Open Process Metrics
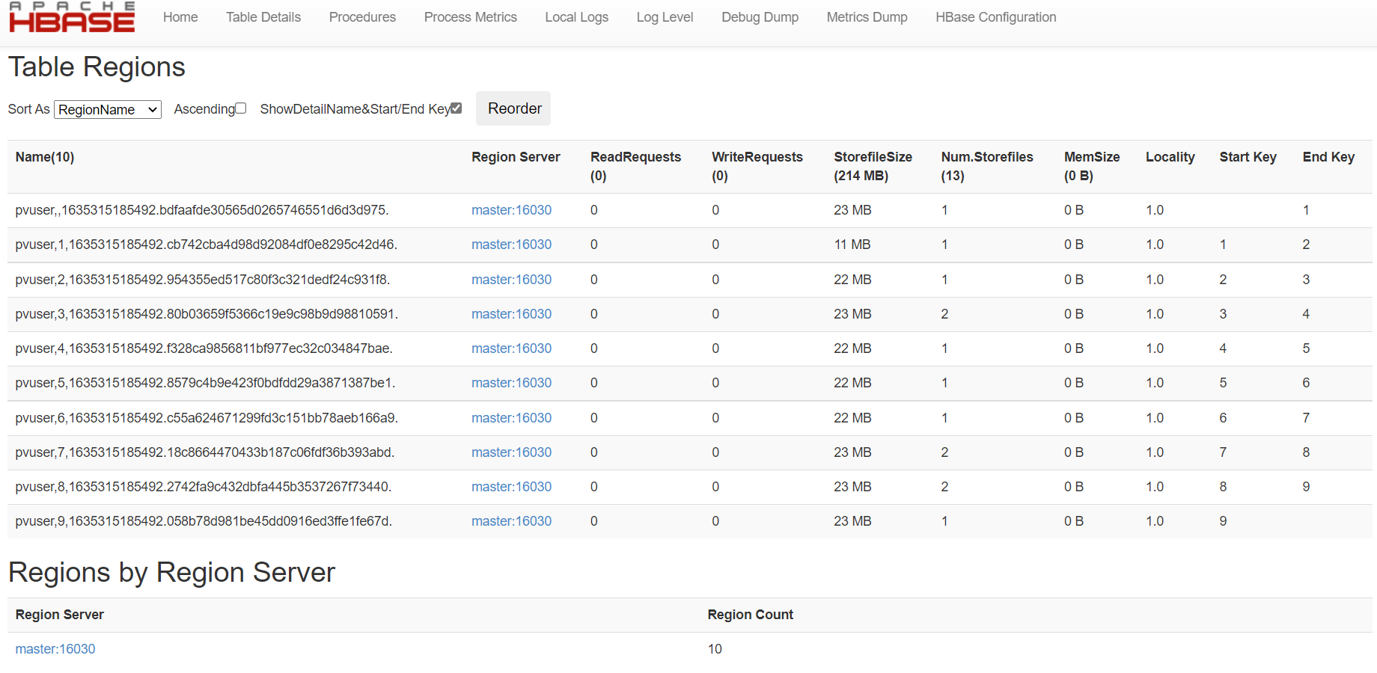The image size is (1377, 673). pyautogui.click(x=471, y=17)
